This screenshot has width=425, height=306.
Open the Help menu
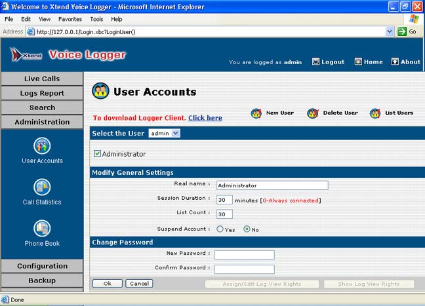[x=117, y=19]
